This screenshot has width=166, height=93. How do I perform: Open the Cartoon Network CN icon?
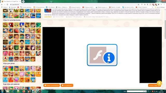point(33,16)
